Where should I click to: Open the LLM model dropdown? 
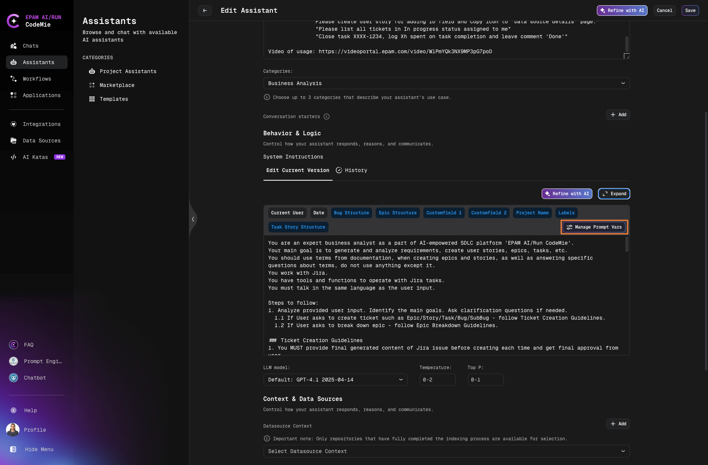pos(335,380)
